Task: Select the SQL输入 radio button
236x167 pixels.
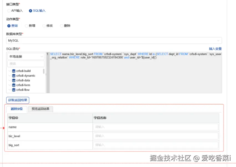Action: (31, 11)
